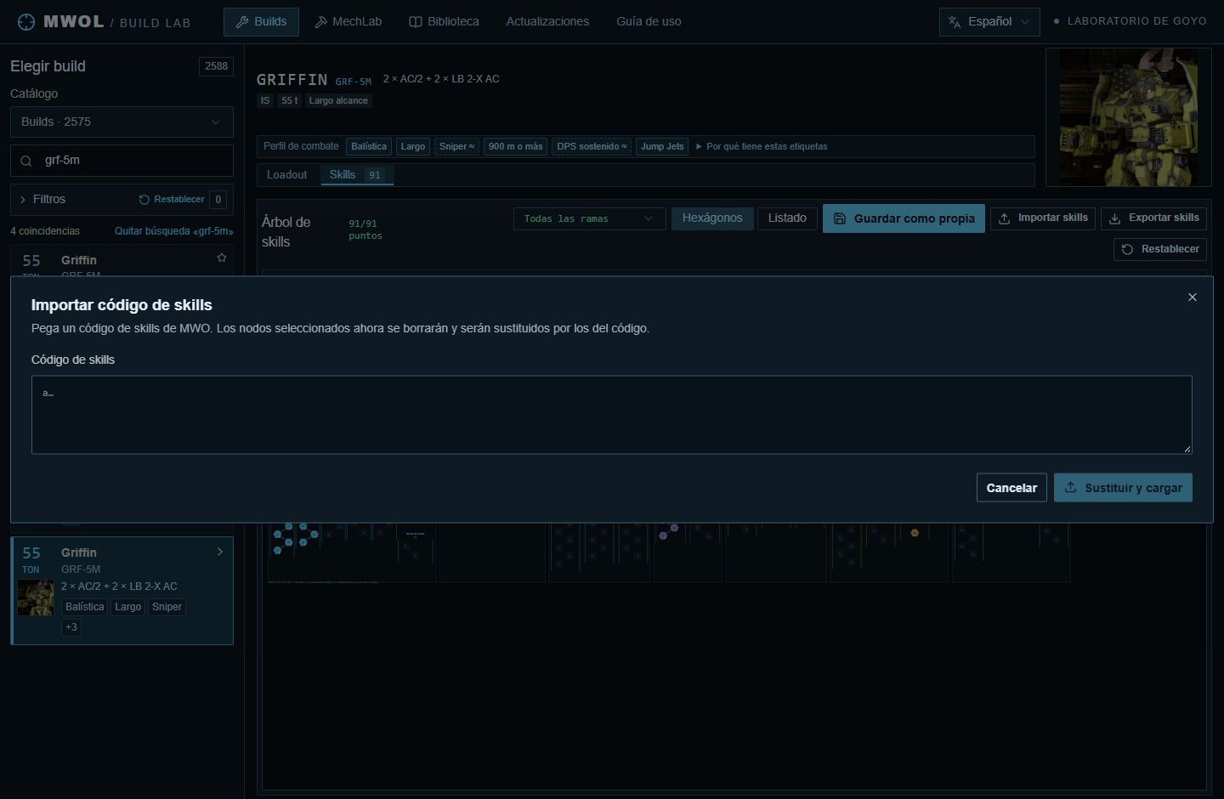
Task: Open the Todas las ramas dropdown
Action: pos(589,218)
